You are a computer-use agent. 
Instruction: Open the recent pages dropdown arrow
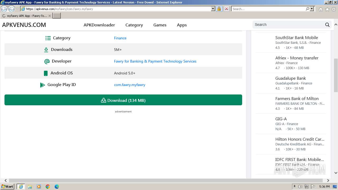pyautogui.click(x=17, y=9)
